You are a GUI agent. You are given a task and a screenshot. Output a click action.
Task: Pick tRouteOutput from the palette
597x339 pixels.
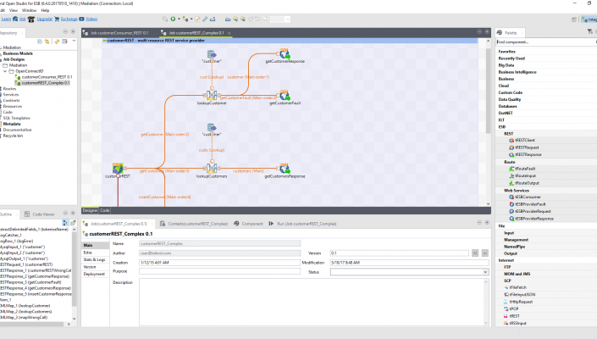(527, 183)
